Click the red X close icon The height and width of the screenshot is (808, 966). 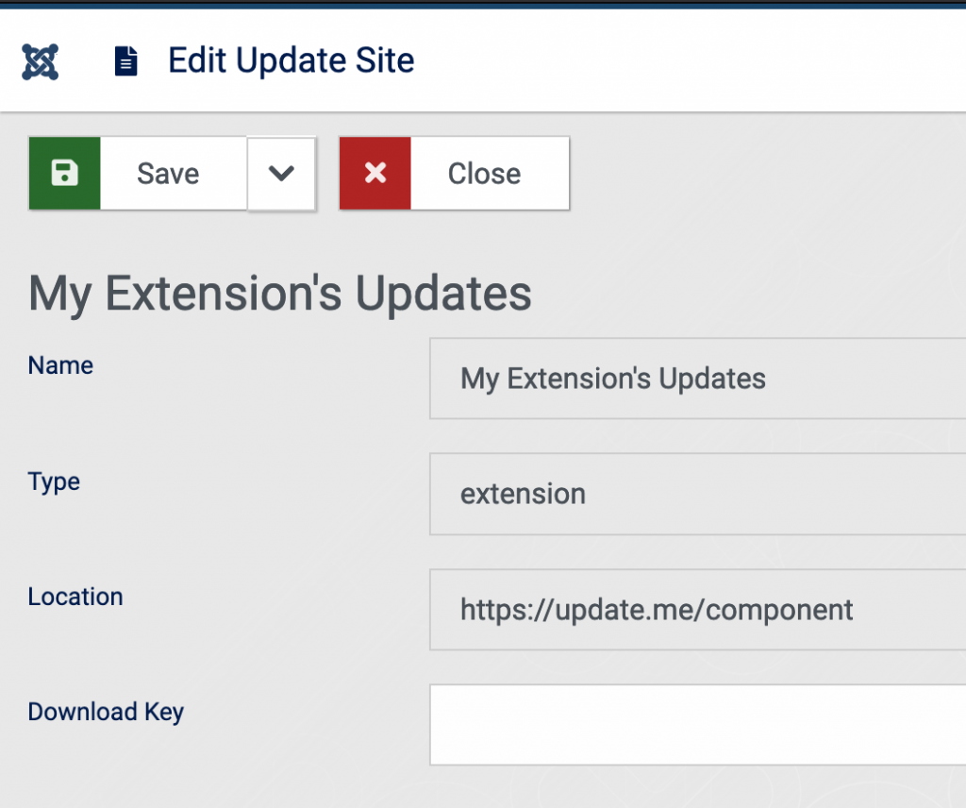(x=375, y=173)
